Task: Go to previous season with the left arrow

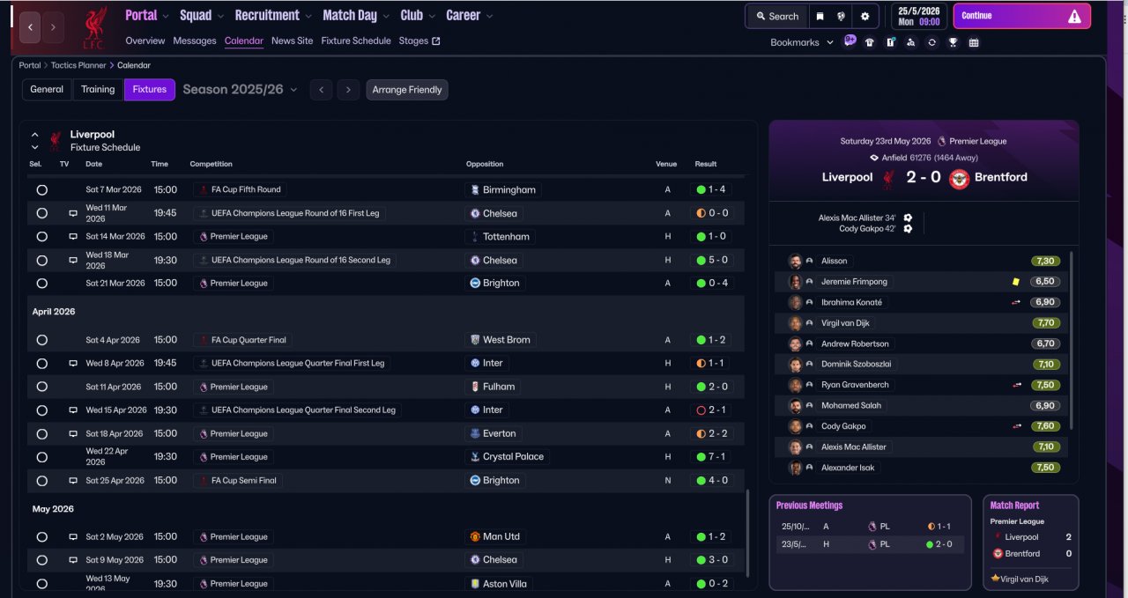Action: pyautogui.click(x=322, y=90)
